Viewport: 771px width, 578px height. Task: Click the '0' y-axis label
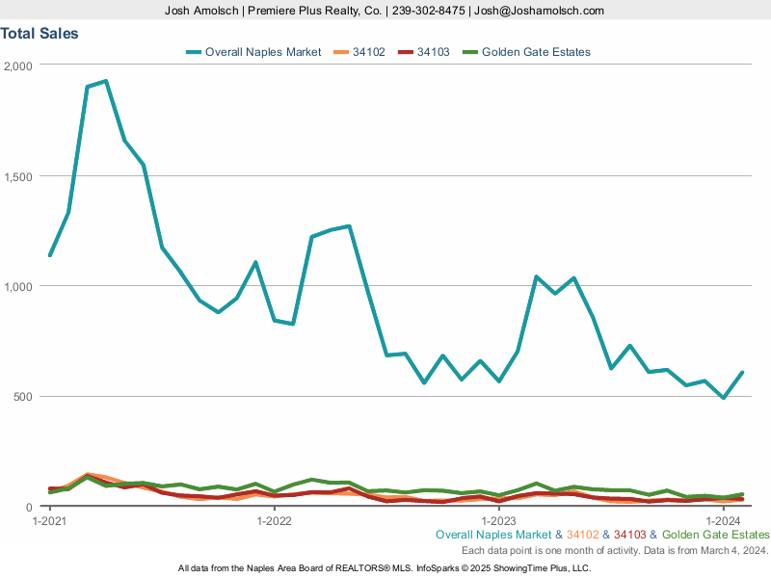pos(29,508)
